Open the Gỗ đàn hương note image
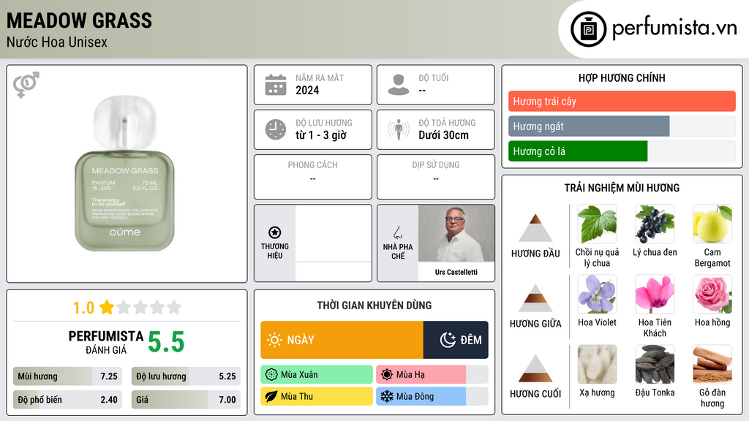The height and width of the screenshot is (421, 749). click(x=712, y=365)
